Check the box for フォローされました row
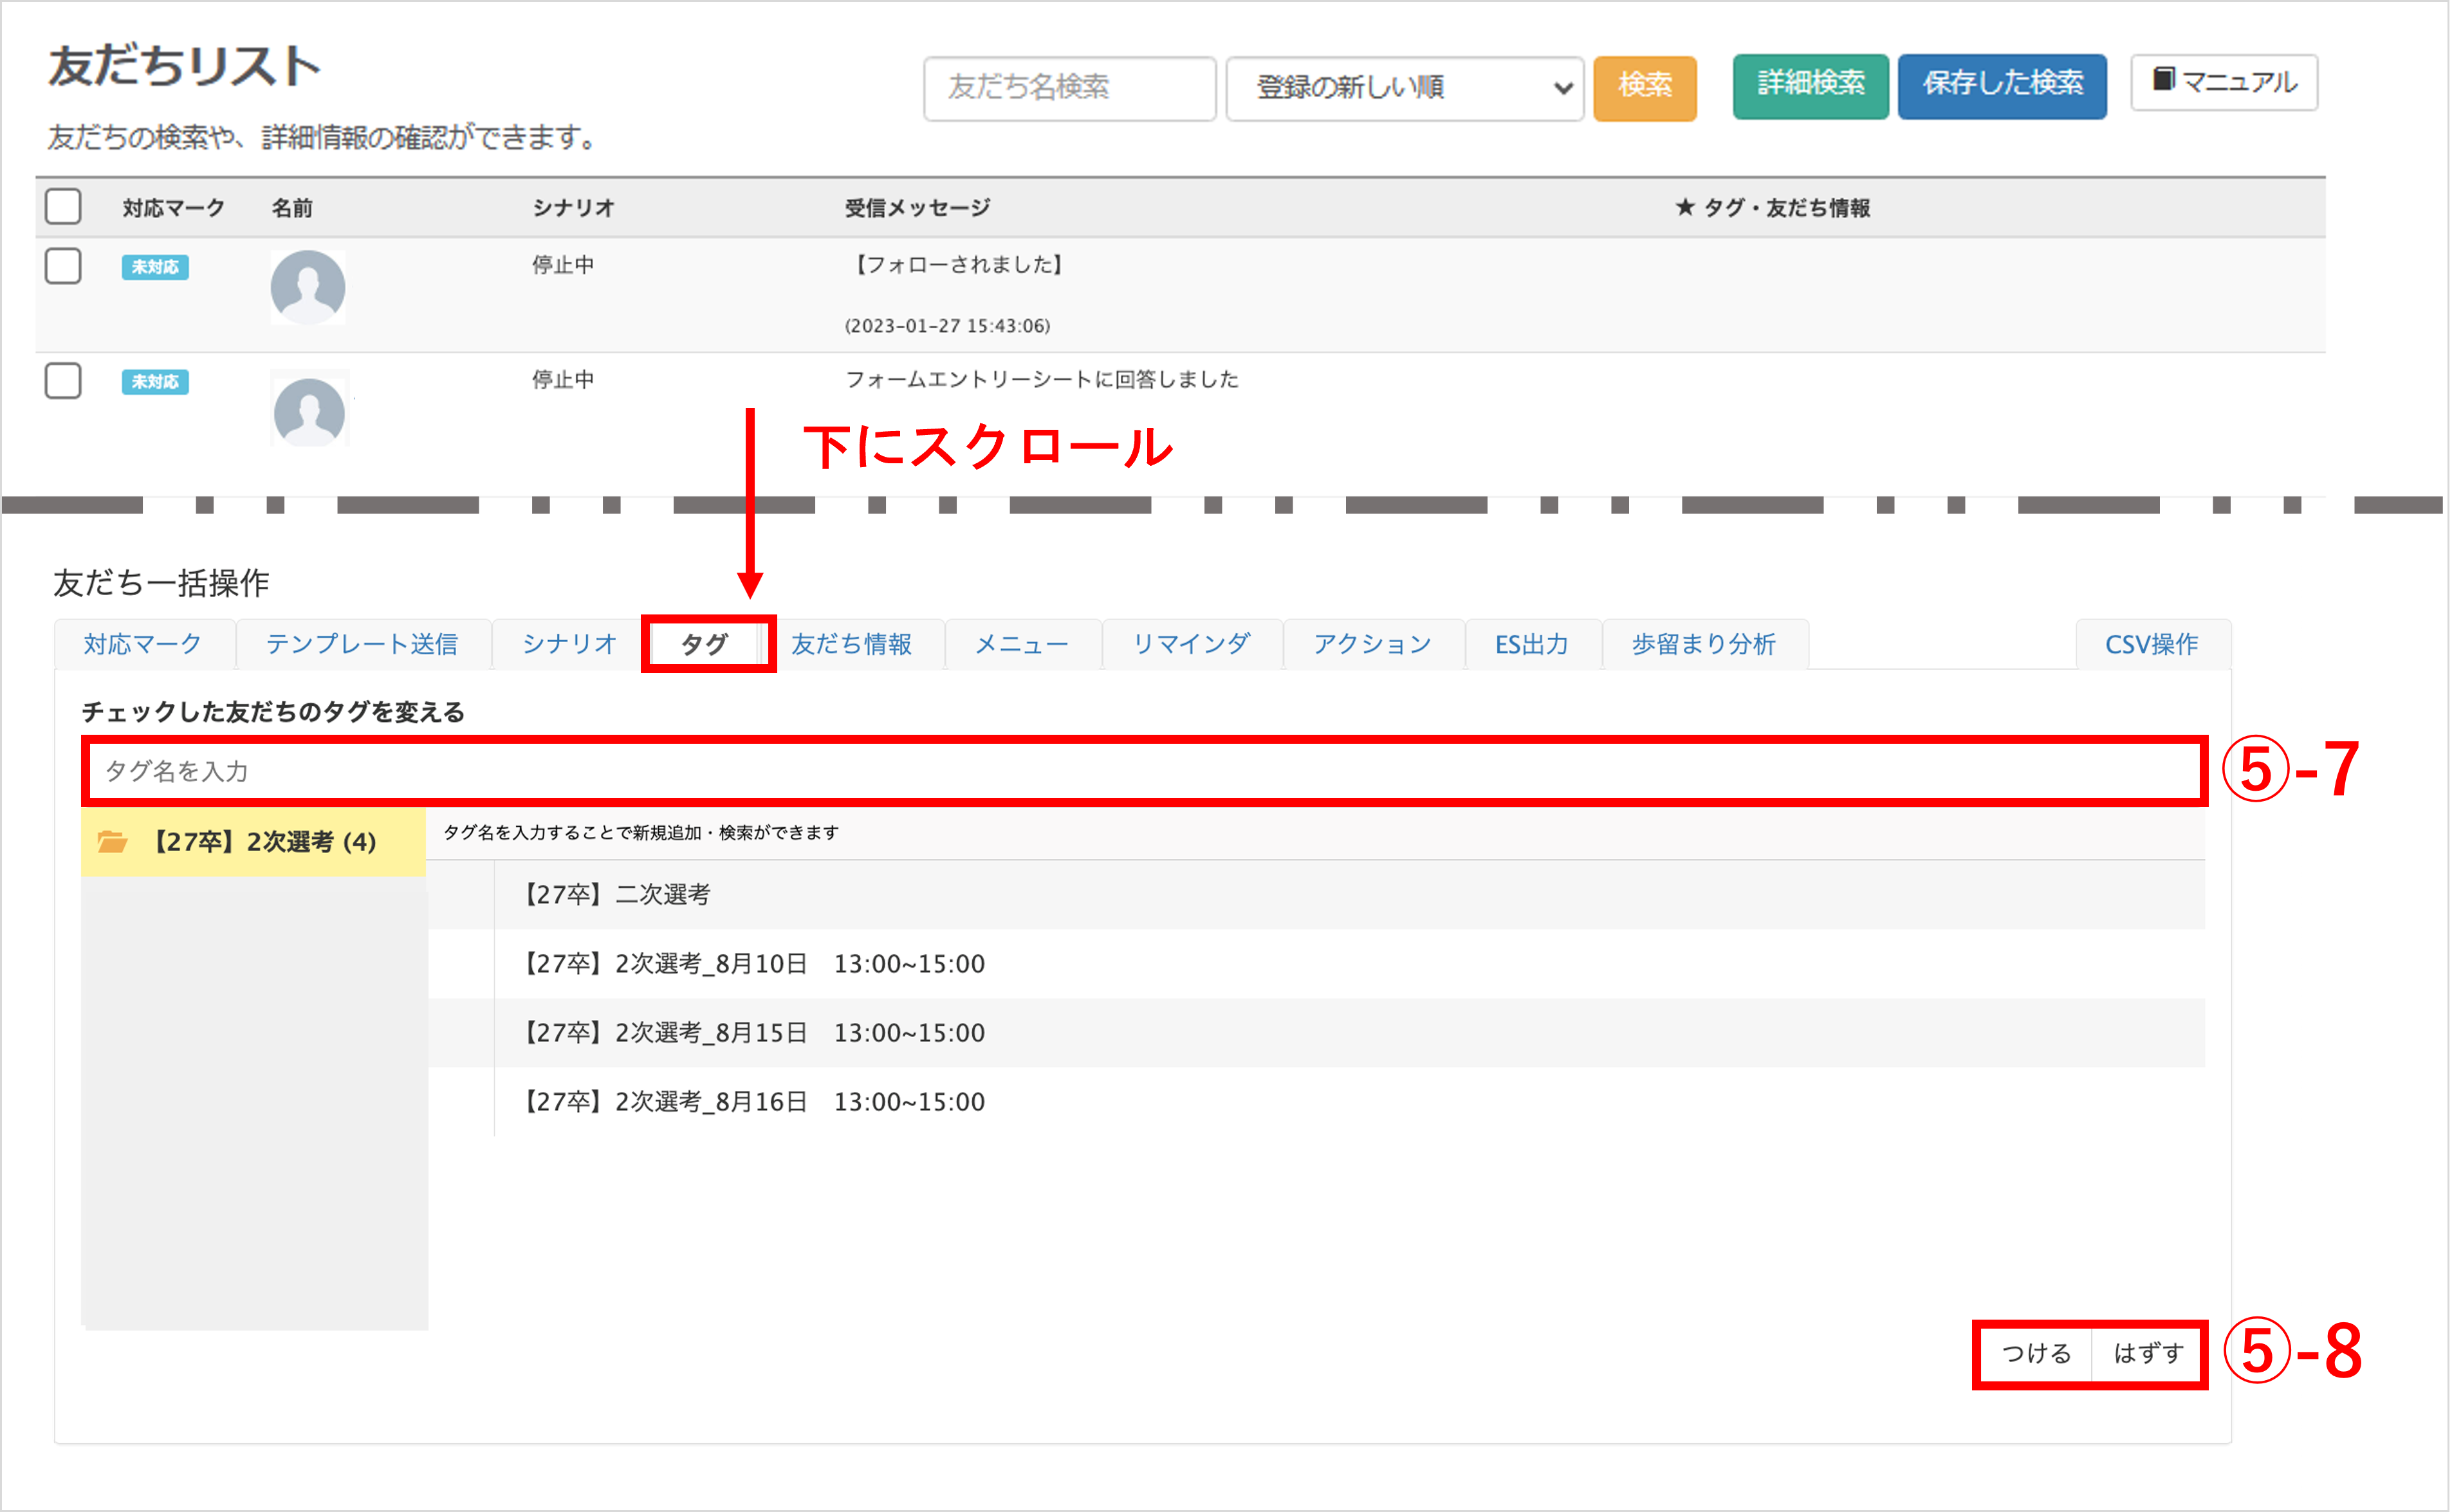 click(x=63, y=266)
